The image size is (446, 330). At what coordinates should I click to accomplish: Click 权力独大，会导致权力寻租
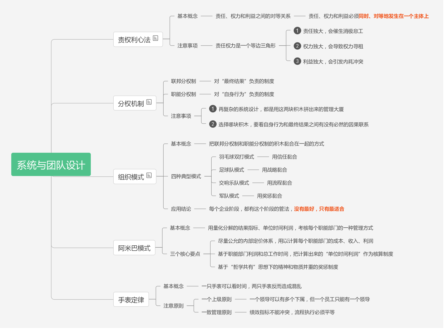[333, 46]
